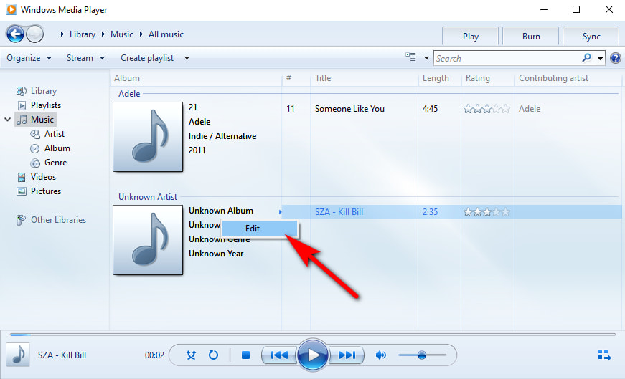Click the large Play button
The height and width of the screenshot is (379, 625).
(313, 355)
